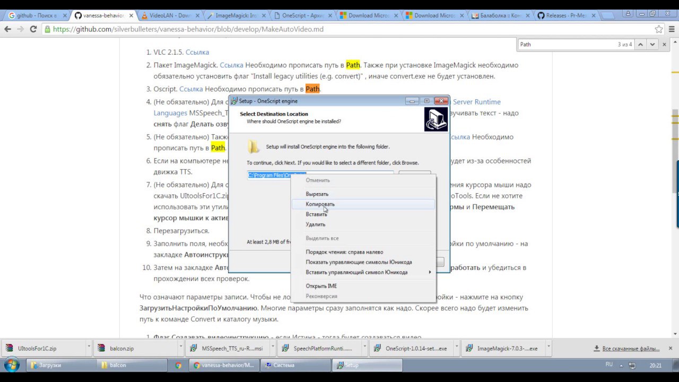Click the Languages link
The width and height of the screenshot is (679, 382).
point(170,113)
